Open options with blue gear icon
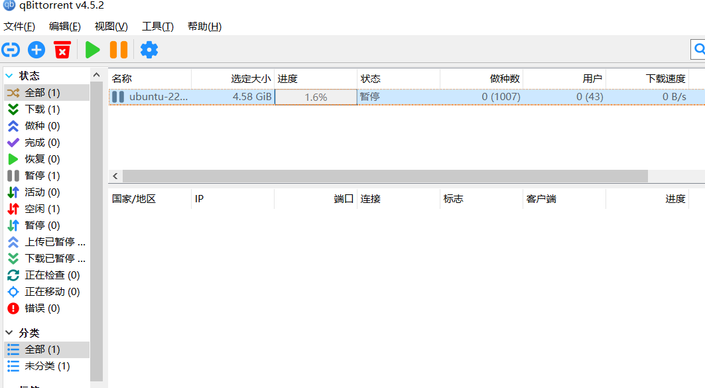 coord(149,50)
